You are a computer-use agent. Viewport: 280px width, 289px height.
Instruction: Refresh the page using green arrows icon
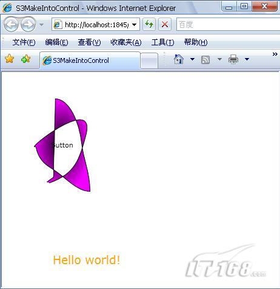click(149, 24)
